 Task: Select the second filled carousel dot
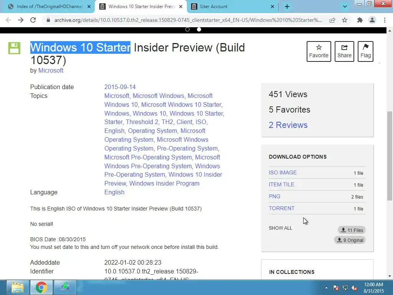point(199,29)
